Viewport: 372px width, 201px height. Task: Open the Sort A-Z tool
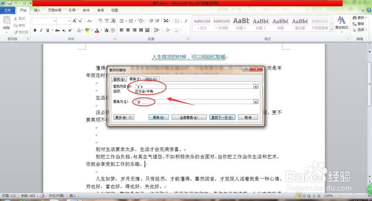pos(177,21)
